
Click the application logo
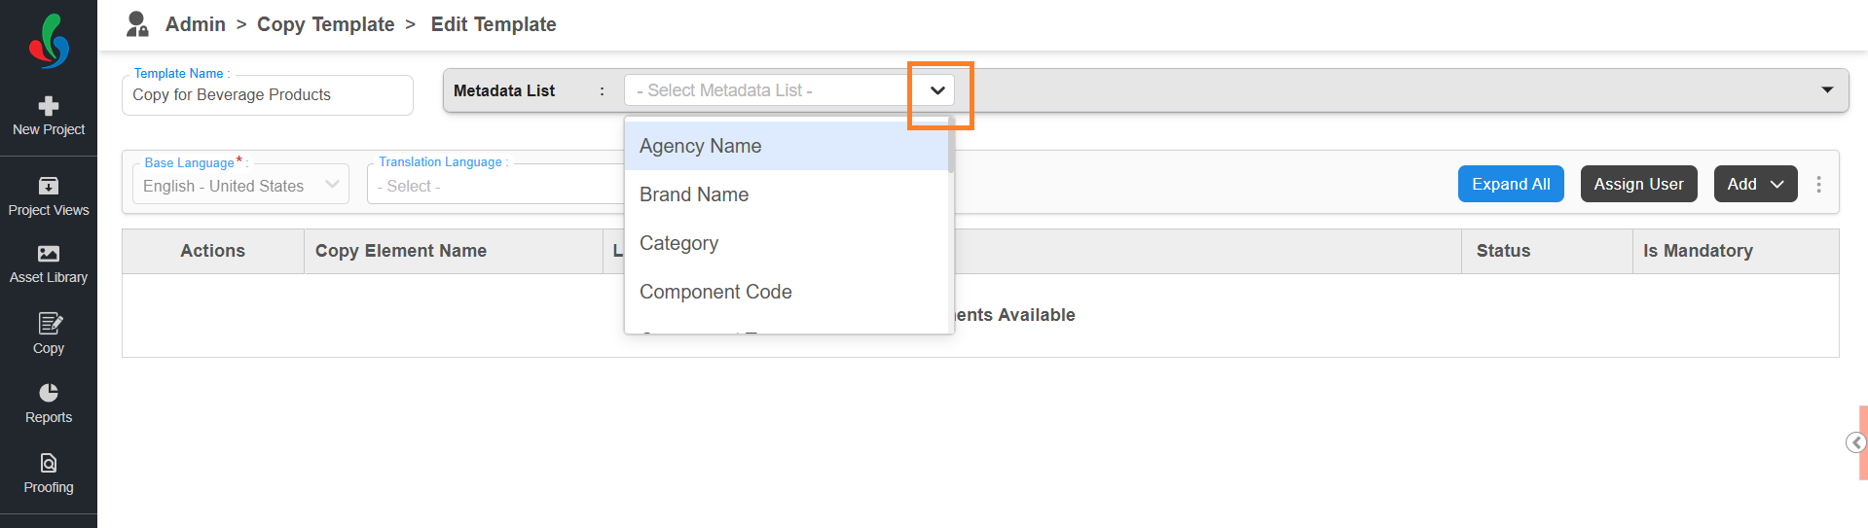[x=49, y=41]
